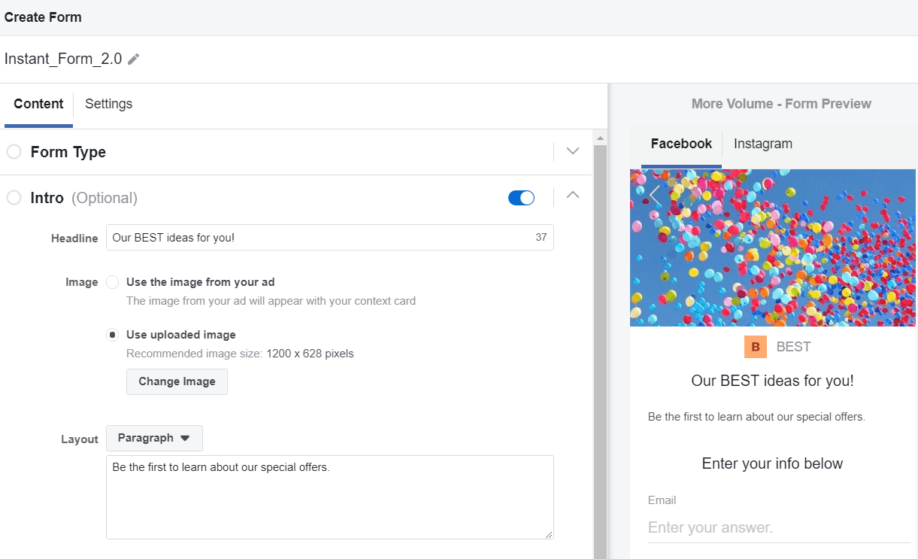Click the Intro step circle
This screenshot has height=559, width=918.
point(14,198)
